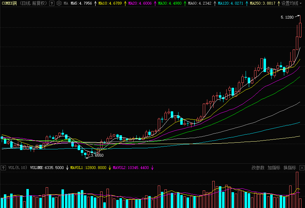
Task: Open the gear settings icon in header
Action: click(59, 4)
